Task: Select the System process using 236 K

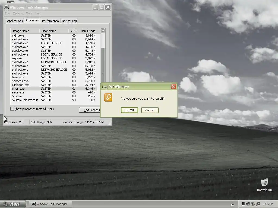Action: point(54,96)
